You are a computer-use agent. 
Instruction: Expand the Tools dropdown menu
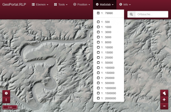click(61, 5)
